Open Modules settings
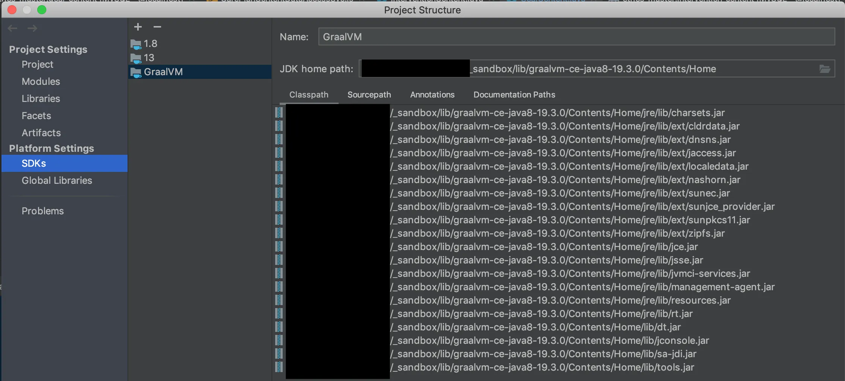 [41, 81]
